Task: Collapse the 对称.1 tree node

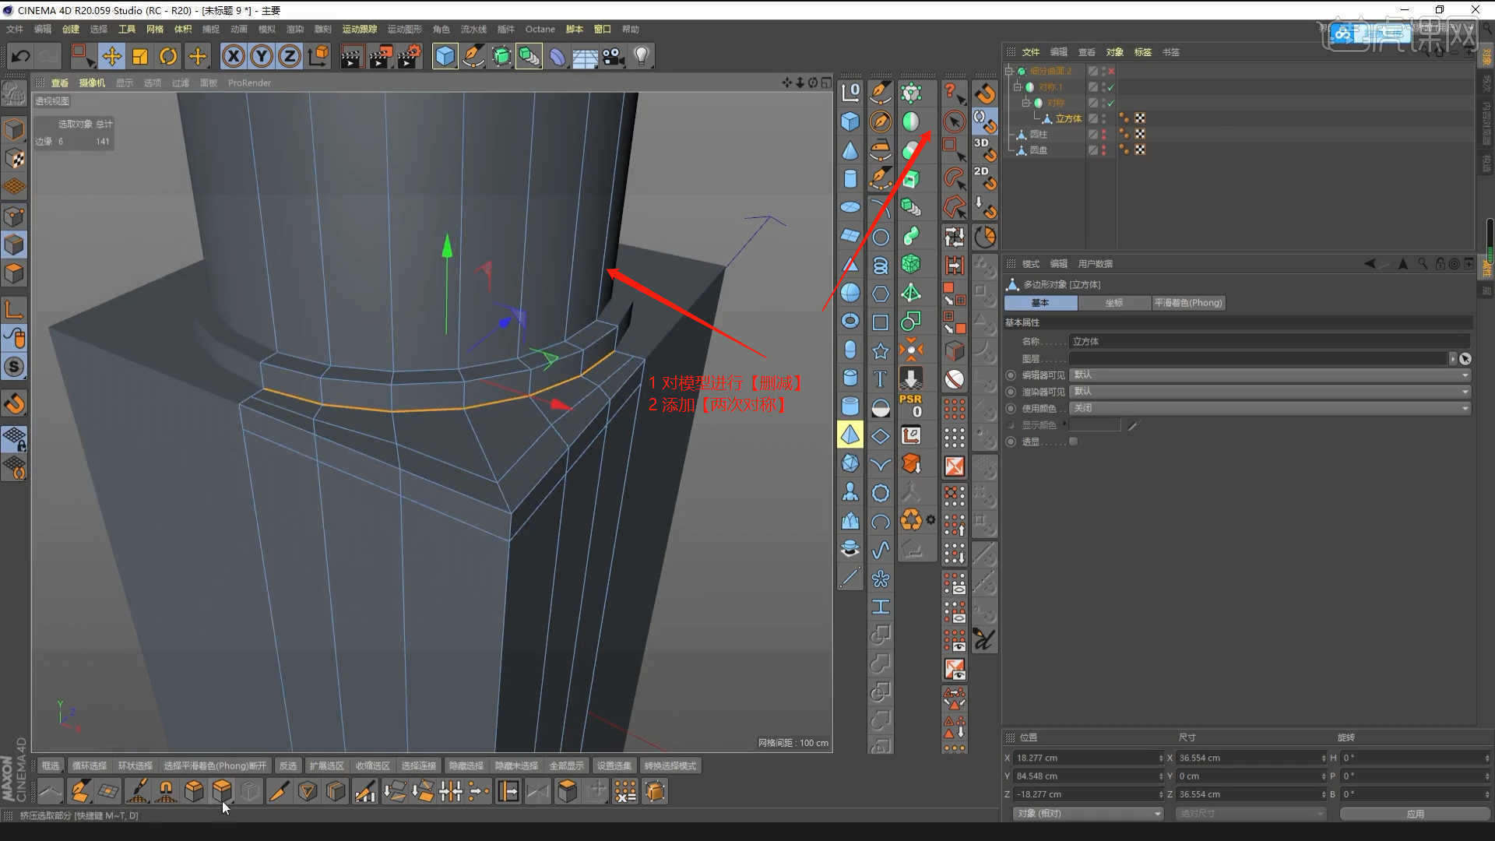Action: tap(1018, 87)
